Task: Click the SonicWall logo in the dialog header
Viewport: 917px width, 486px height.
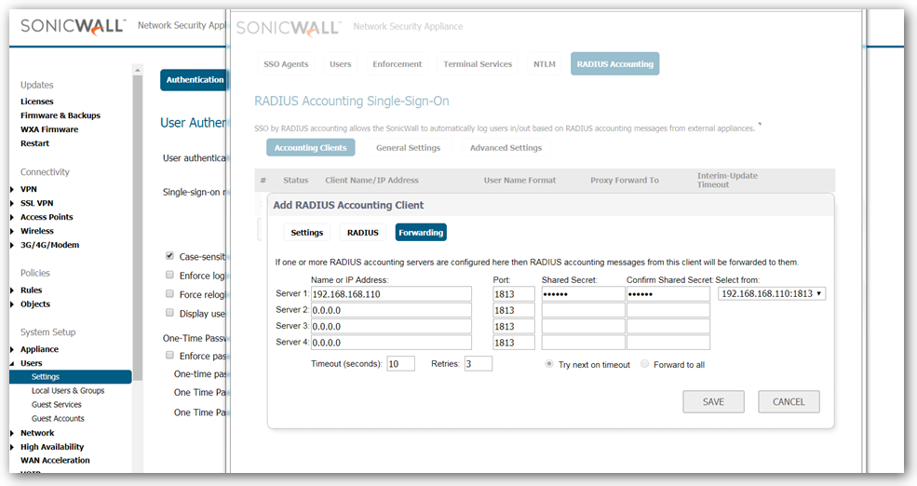Action: 289,27
